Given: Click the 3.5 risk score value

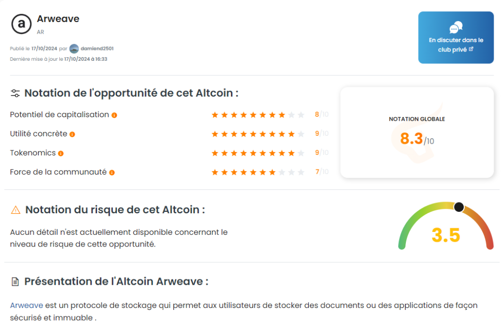Looking at the screenshot, I should (446, 235).
